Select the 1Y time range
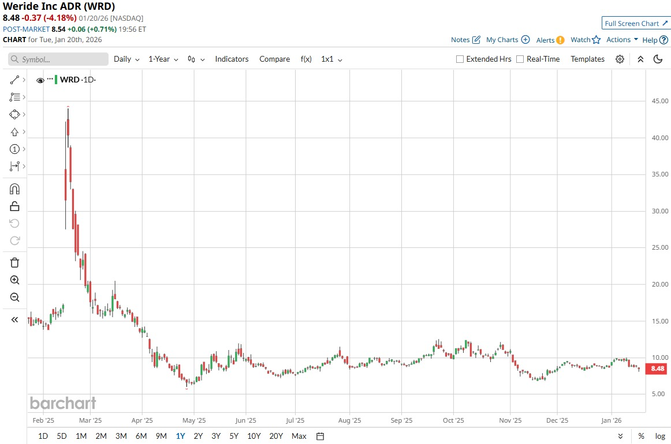671x444 pixels. coord(180,437)
